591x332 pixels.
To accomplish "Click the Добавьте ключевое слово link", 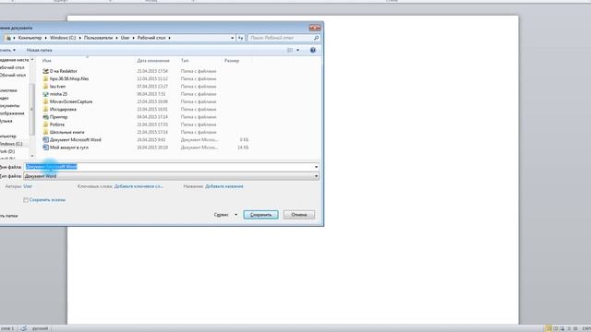I will pos(139,186).
